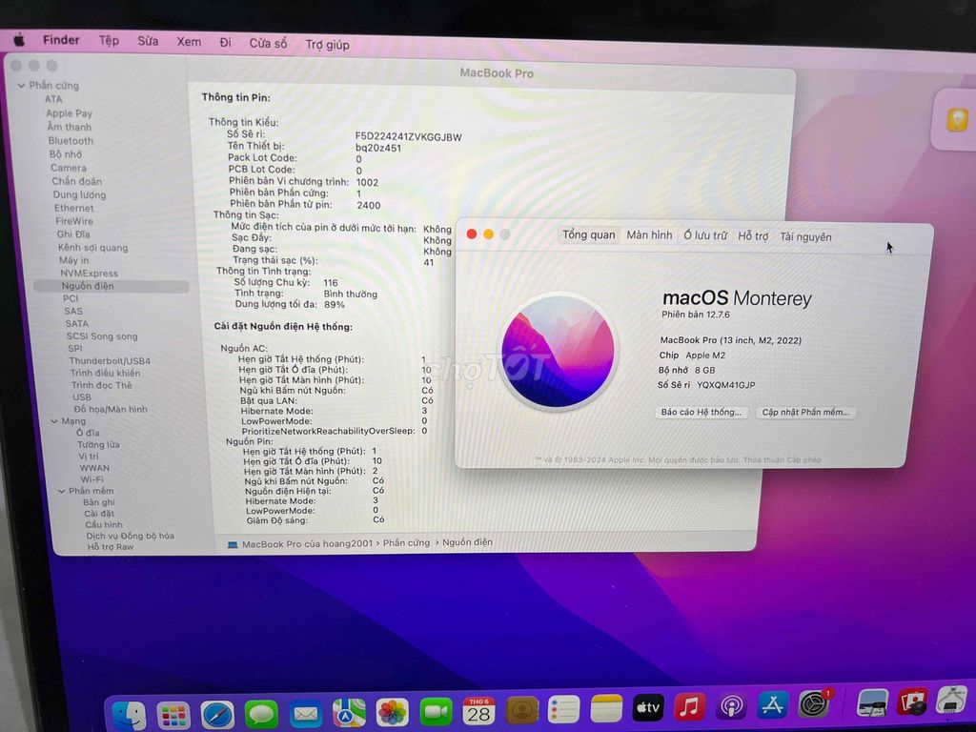This screenshot has height=732, width=976.
Task: Launch Apple TV from the Dock
Action: [648, 708]
